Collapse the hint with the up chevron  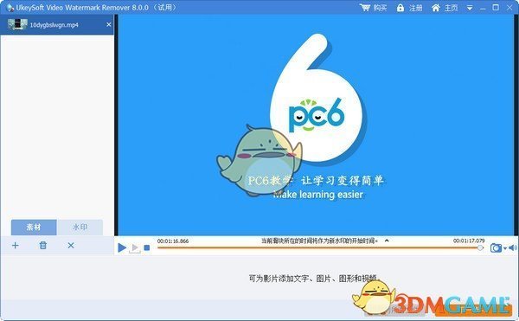pyautogui.click(x=387, y=241)
